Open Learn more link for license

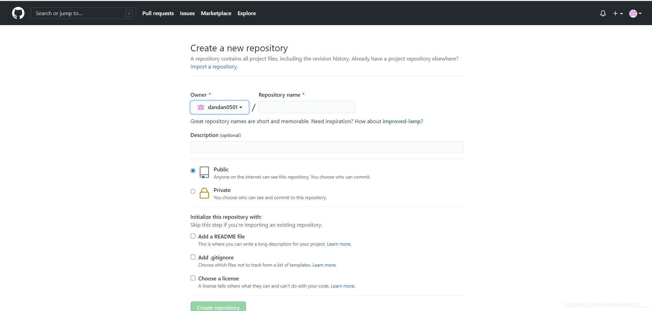[x=343, y=286]
